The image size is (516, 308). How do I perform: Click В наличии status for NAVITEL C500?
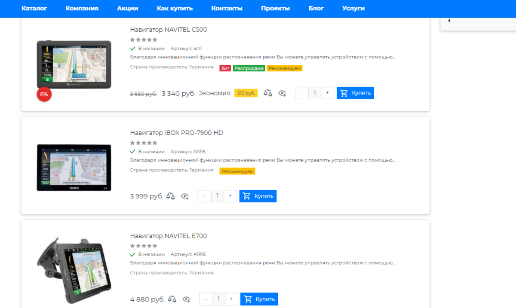tap(147, 49)
